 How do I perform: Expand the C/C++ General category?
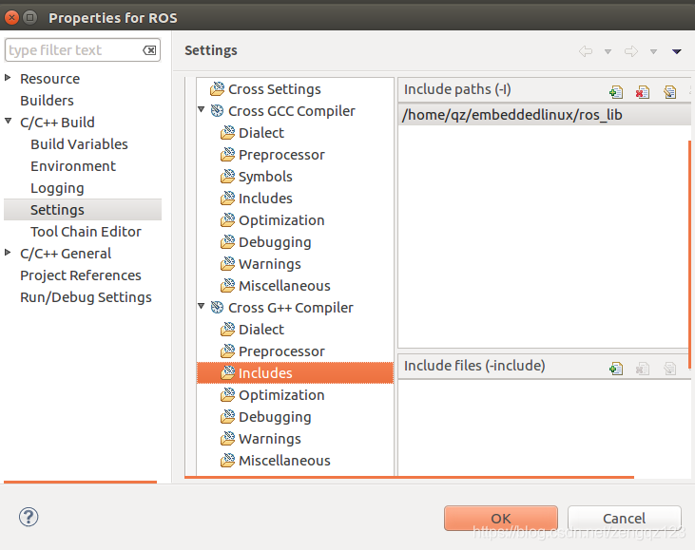click(x=8, y=253)
